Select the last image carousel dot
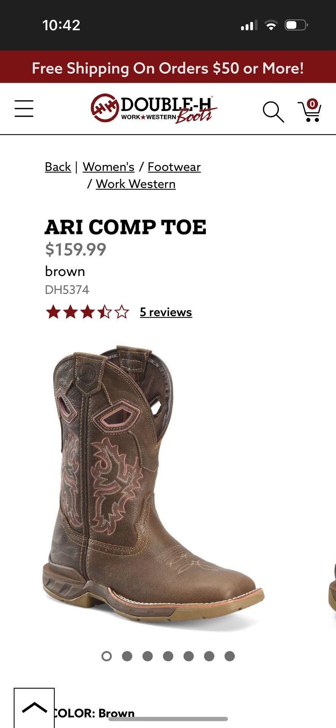Viewport: 336px width, 728px height. tap(229, 656)
